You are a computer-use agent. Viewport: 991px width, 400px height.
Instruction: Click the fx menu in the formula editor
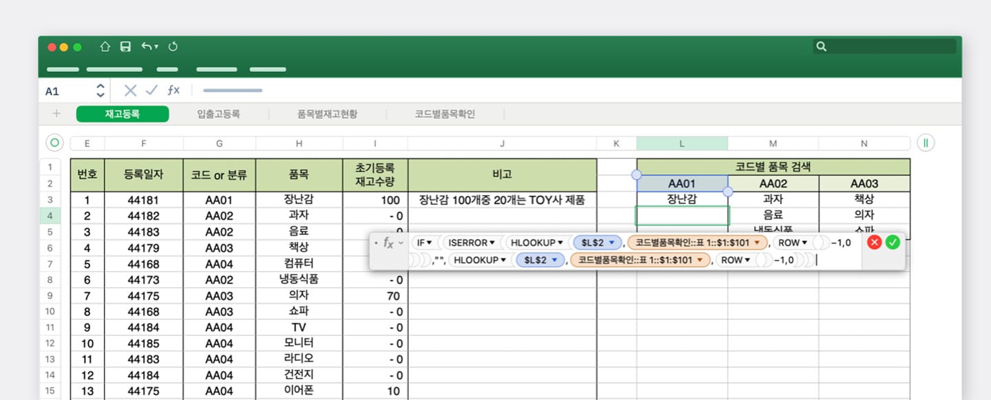393,243
